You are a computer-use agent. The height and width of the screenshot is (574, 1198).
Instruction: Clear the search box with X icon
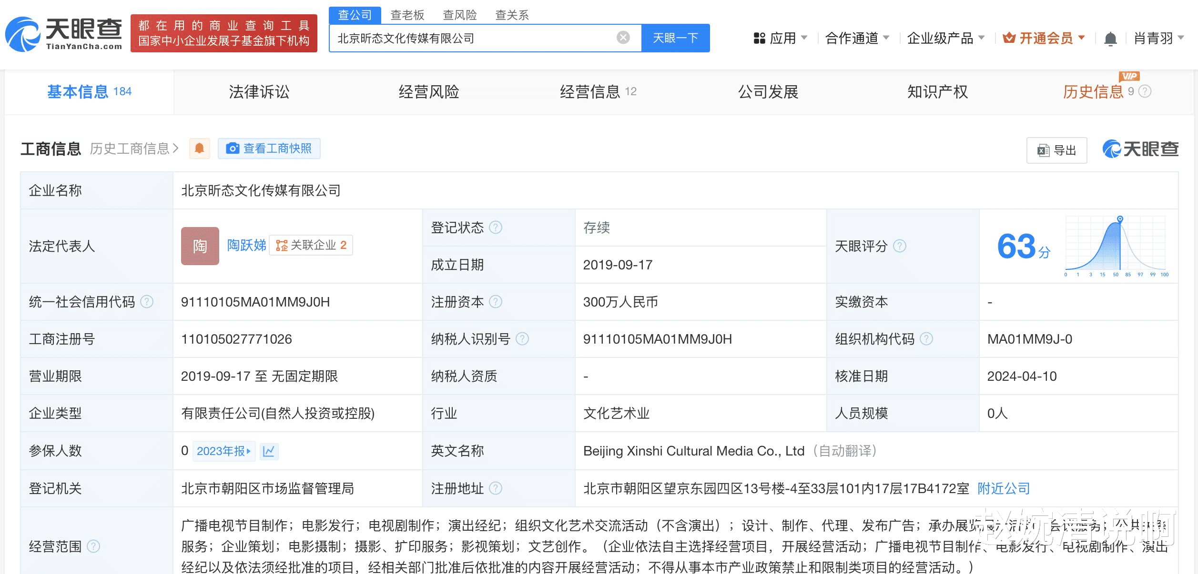pos(623,38)
